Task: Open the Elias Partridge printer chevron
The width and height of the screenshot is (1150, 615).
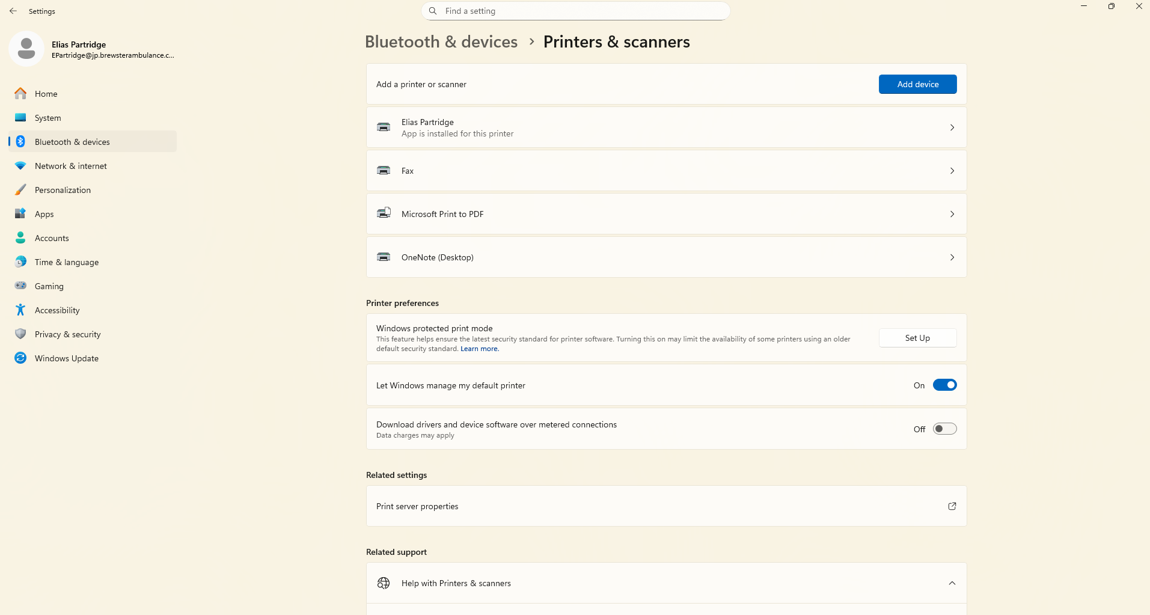Action: point(952,127)
